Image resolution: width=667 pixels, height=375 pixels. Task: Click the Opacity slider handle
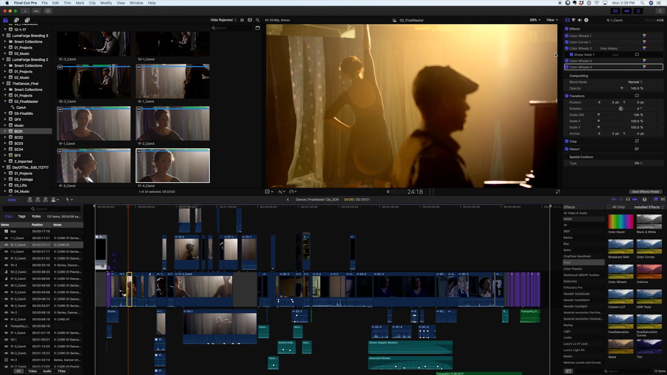[x=622, y=88]
